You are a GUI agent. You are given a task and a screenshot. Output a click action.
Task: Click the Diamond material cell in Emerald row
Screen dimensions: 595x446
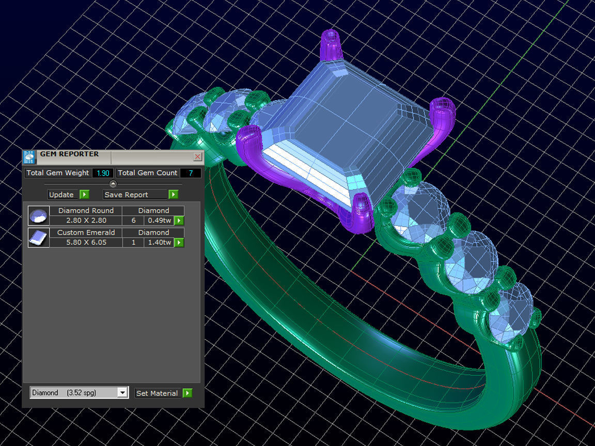[x=153, y=232]
